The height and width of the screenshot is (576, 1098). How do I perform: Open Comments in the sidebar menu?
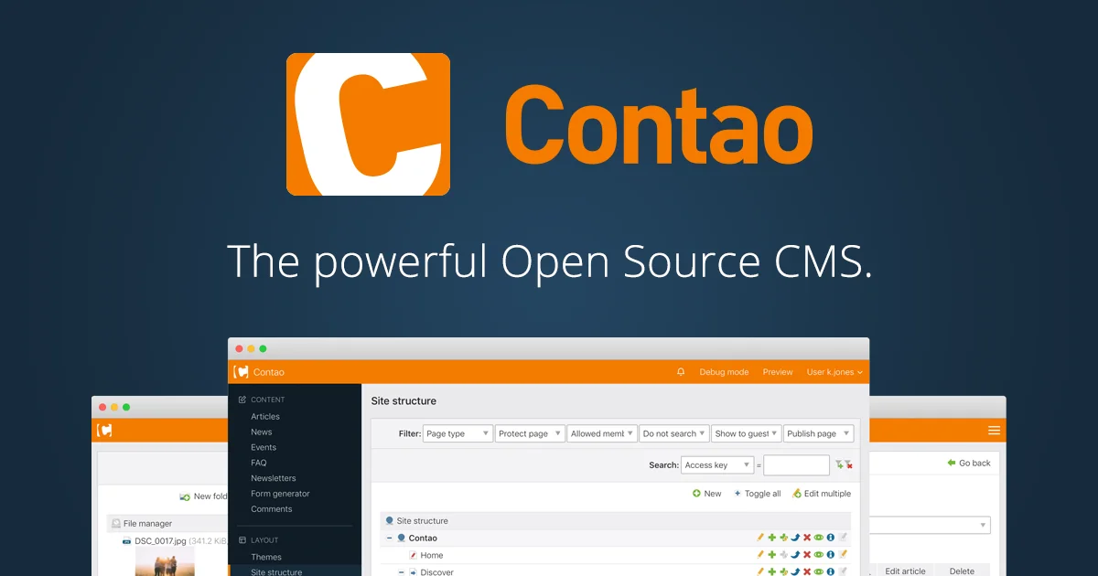pos(272,509)
